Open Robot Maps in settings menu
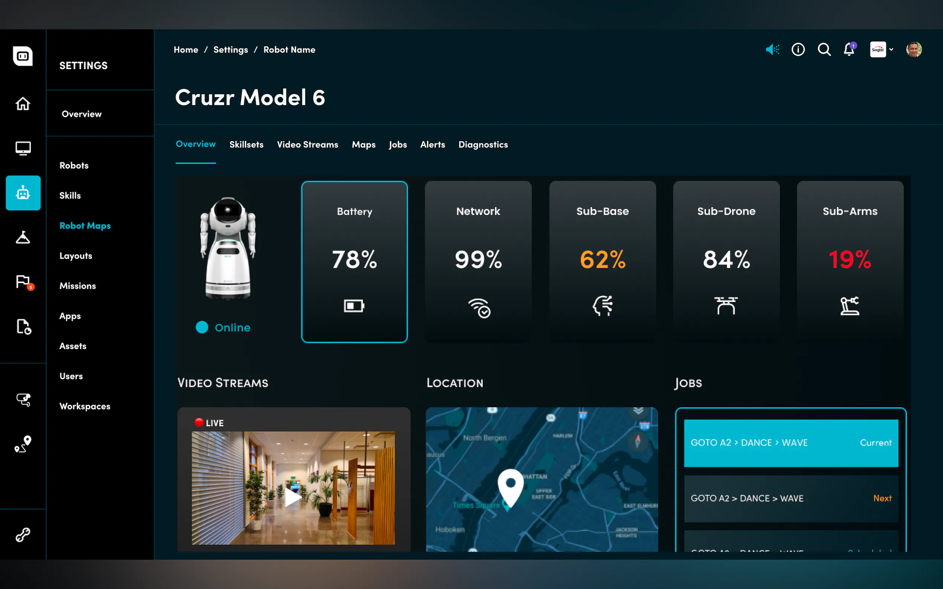This screenshot has height=589, width=943. click(85, 226)
